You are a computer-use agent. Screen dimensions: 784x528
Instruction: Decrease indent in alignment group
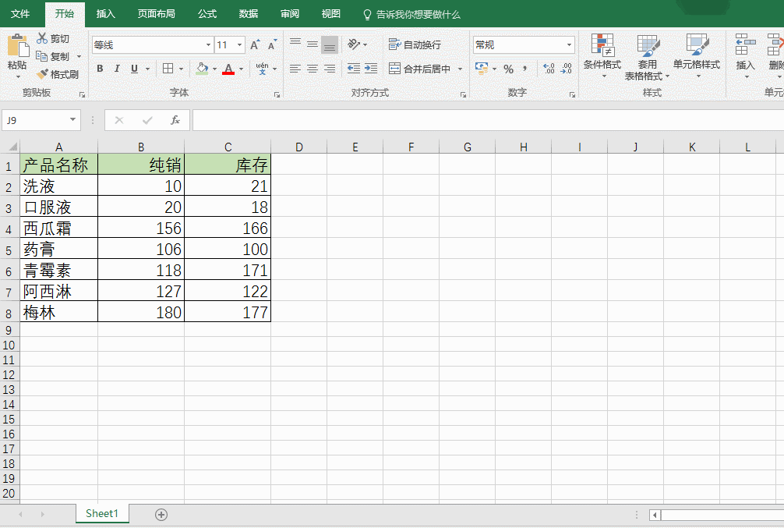[354, 69]
